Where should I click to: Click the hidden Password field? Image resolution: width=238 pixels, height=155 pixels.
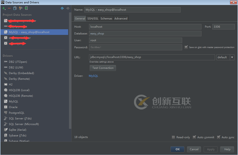pos(135,47)
